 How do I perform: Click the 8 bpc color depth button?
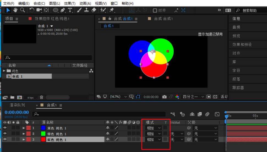click(x=30, y=98)
